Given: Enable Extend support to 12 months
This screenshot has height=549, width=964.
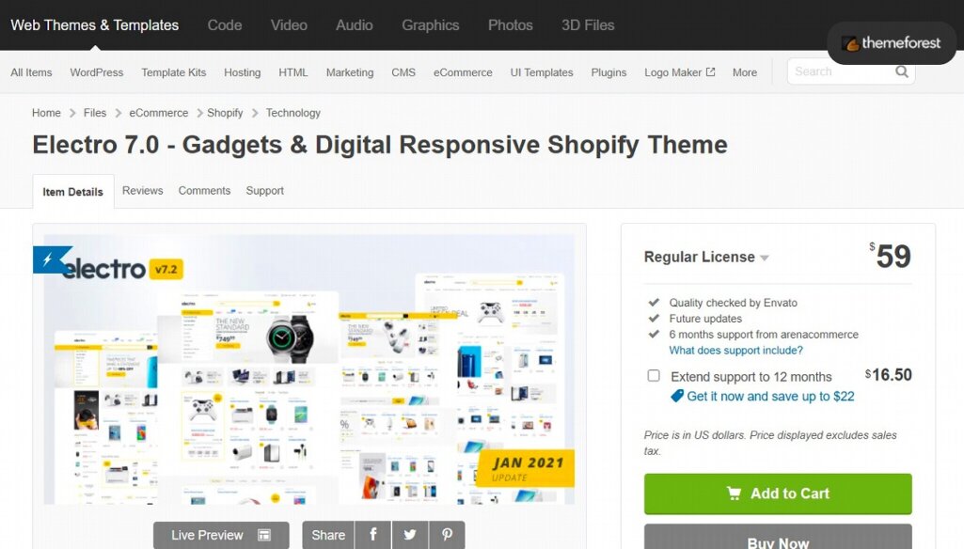Looking at the screenshot, I should pyautogui.click(x=654, y=376).
